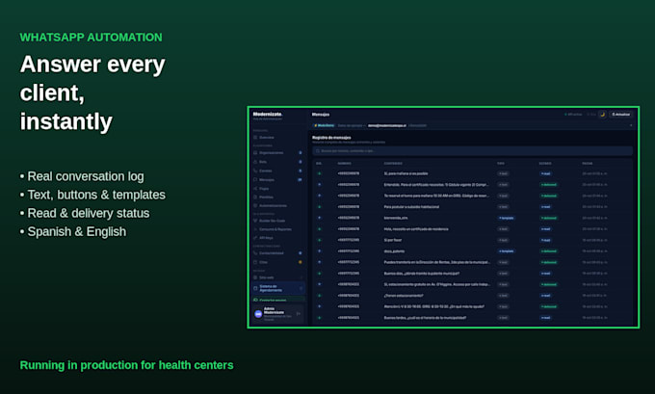655x394 pixels.
Task: Click the Modo Demo badge
Action: click(x=325, y=125)
